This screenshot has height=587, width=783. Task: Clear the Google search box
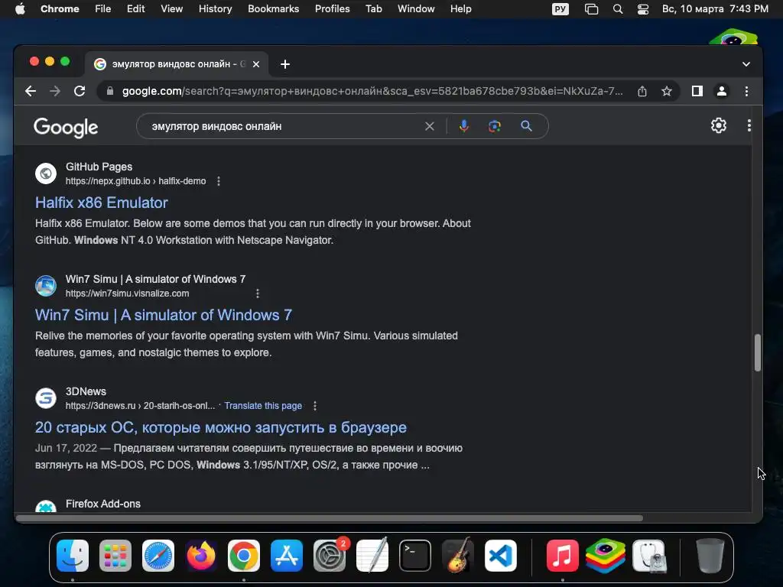[430, 126]
